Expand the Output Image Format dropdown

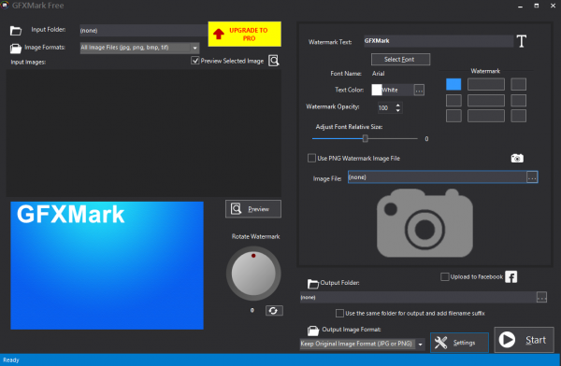click(x=421, y=345)
